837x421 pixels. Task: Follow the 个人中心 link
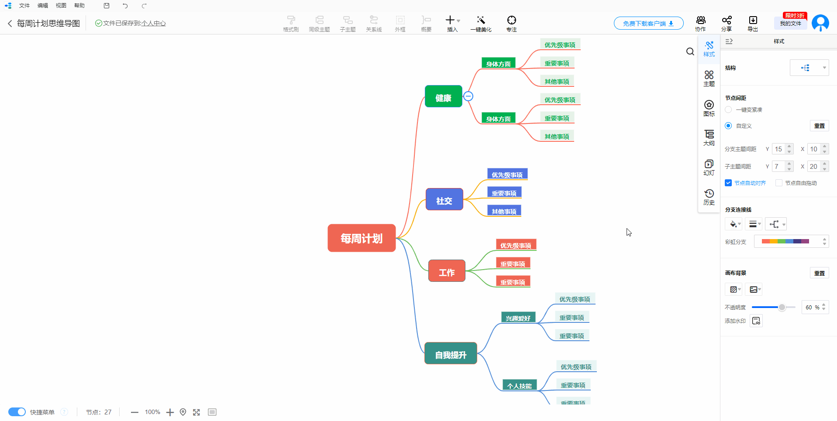[x=154, y=23]
